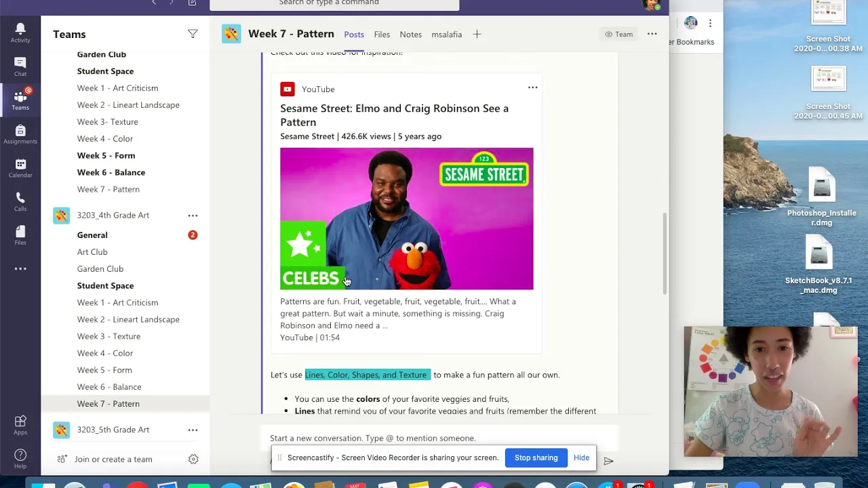Image resolution: width=868 pixels, height=488 pixels.
Task: Click the Week 7 - Pattern channel avatar
Action: [x=231, y=34]
